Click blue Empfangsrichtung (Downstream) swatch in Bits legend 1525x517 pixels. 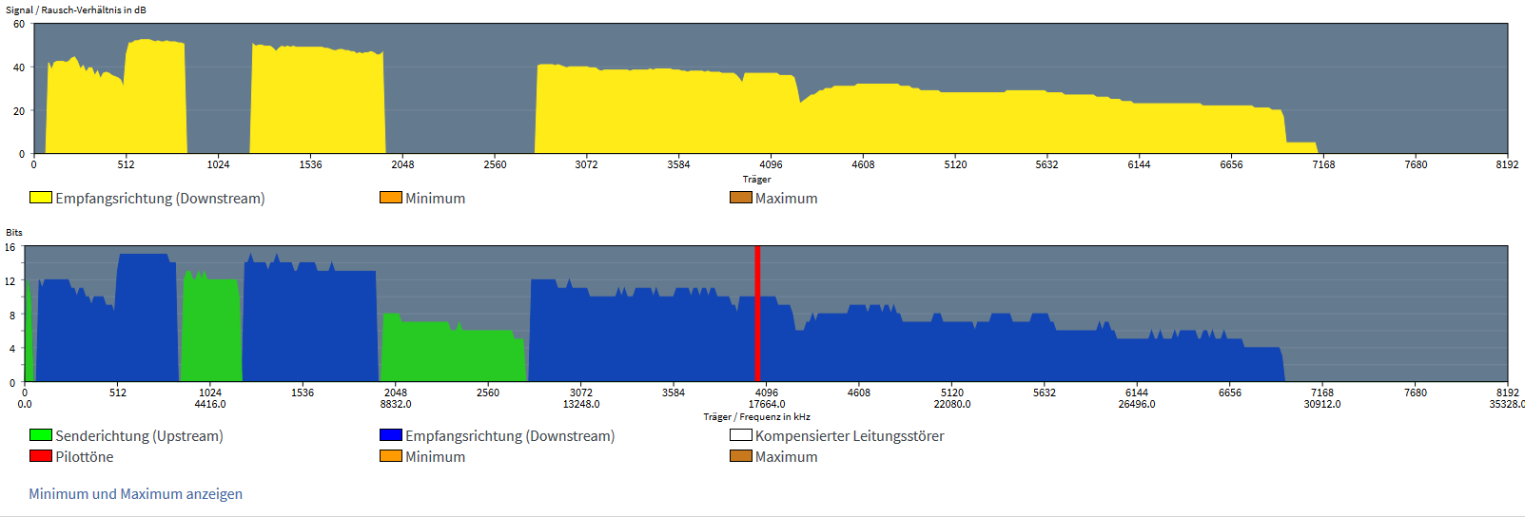pyautogui.click(x=391, y=435)
